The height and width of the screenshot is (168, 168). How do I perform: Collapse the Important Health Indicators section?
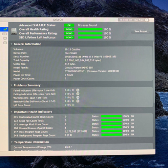[11, 112]
